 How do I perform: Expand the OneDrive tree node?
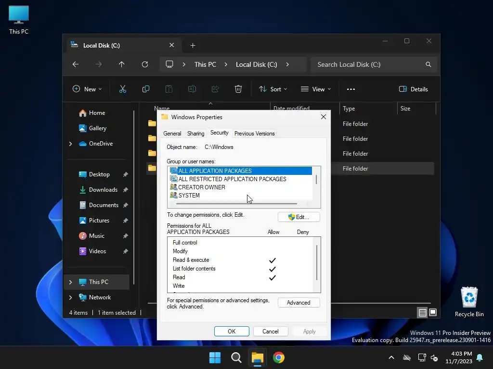tap(70, 144)
